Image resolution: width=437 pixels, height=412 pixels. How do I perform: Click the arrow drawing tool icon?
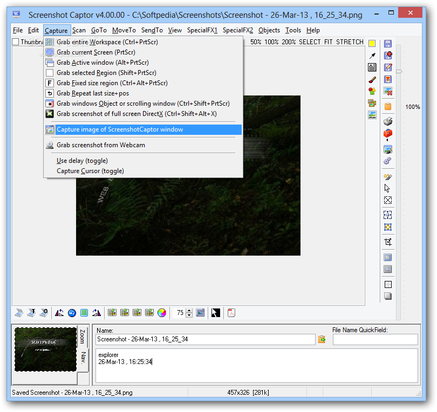click(x=372, y=56)
